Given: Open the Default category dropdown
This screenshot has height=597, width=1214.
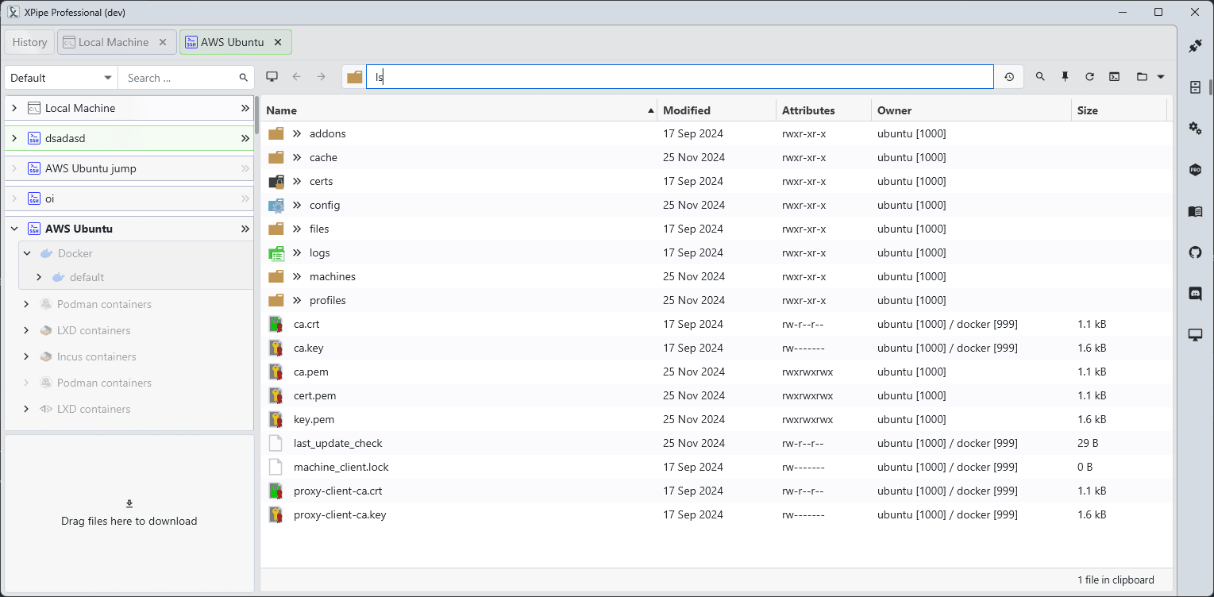Looking at the screenshot, I should pyautogui.click(x=61, y=78).
